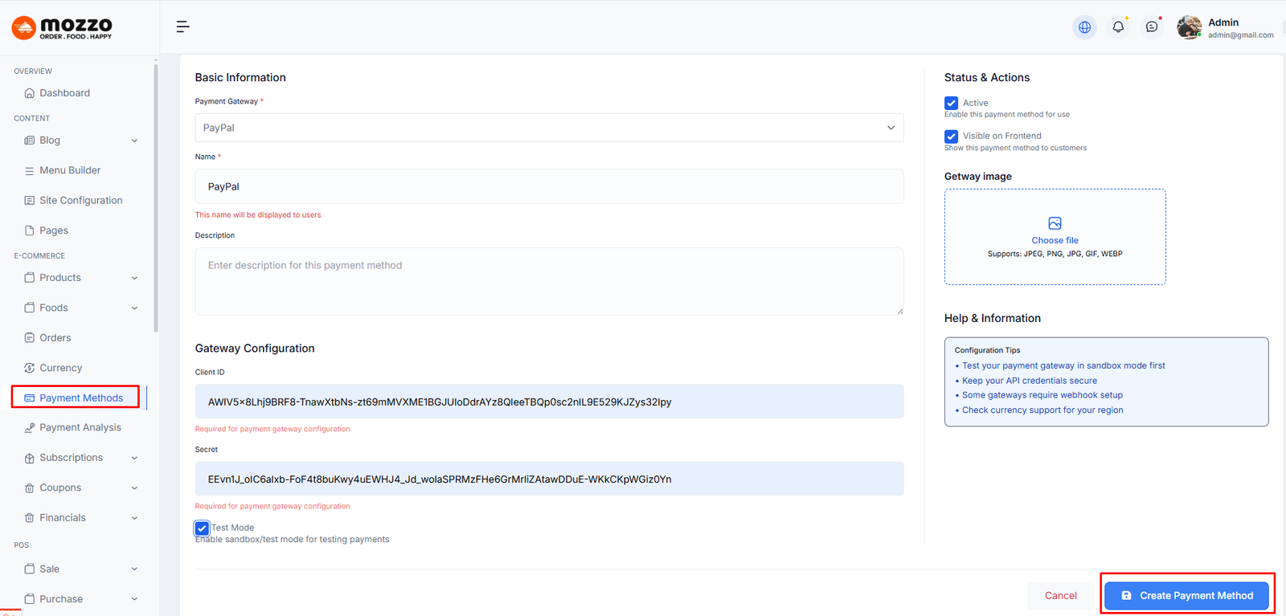Click the Dashboard home icon in sidebar
The image size is (1286, 616).
tap(30, 93)
